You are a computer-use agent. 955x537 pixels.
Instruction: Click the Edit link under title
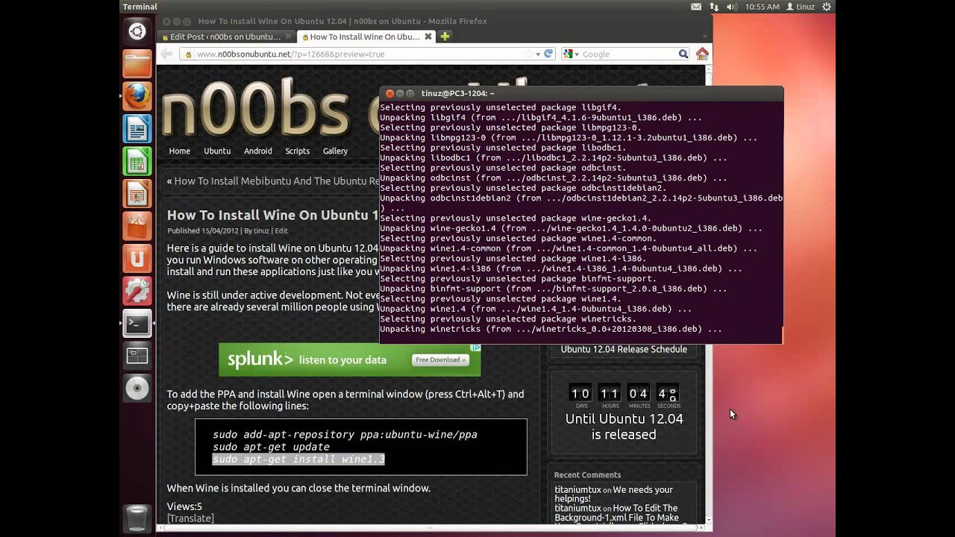pos(281,230)
